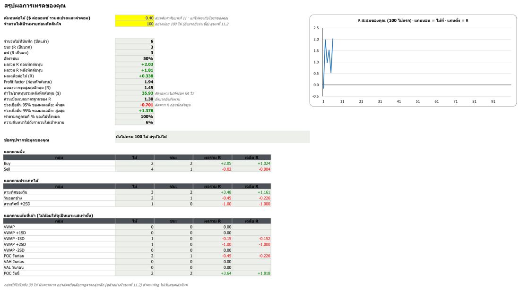
Task: Select the recorded trades count value 6
Action: 134,41
